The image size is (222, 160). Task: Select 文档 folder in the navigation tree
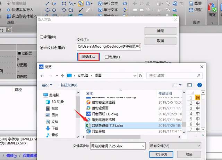coord(52,122)
